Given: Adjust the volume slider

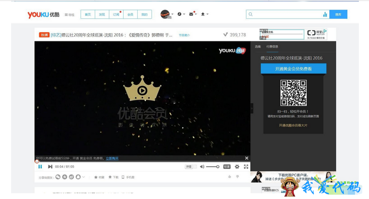Looking at the screenshot, I should pyautogui.click(x=213, y=167).
